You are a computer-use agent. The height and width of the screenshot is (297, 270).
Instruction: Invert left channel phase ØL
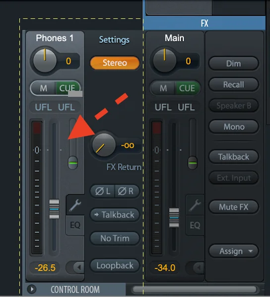(103, 191)
